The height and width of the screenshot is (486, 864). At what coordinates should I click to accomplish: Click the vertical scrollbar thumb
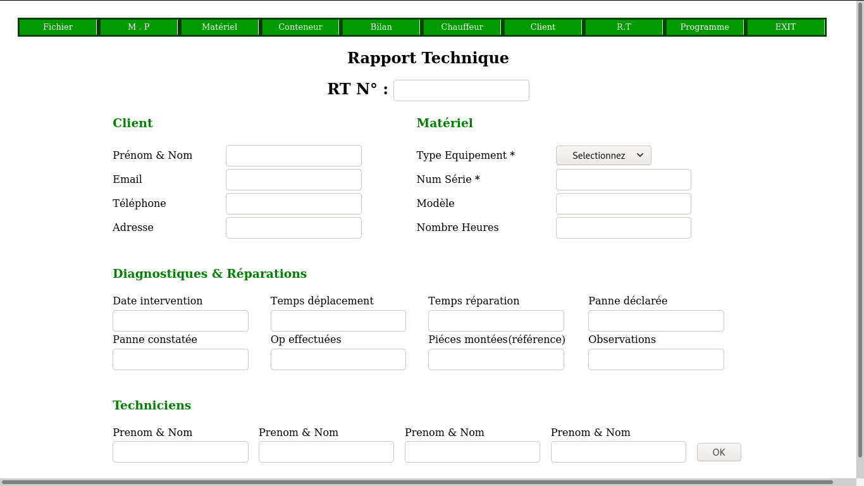click(860, 228)
